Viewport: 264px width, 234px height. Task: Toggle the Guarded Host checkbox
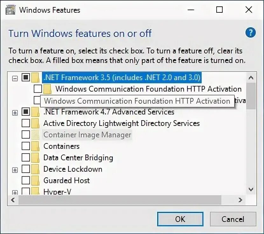tap(26, 180)
